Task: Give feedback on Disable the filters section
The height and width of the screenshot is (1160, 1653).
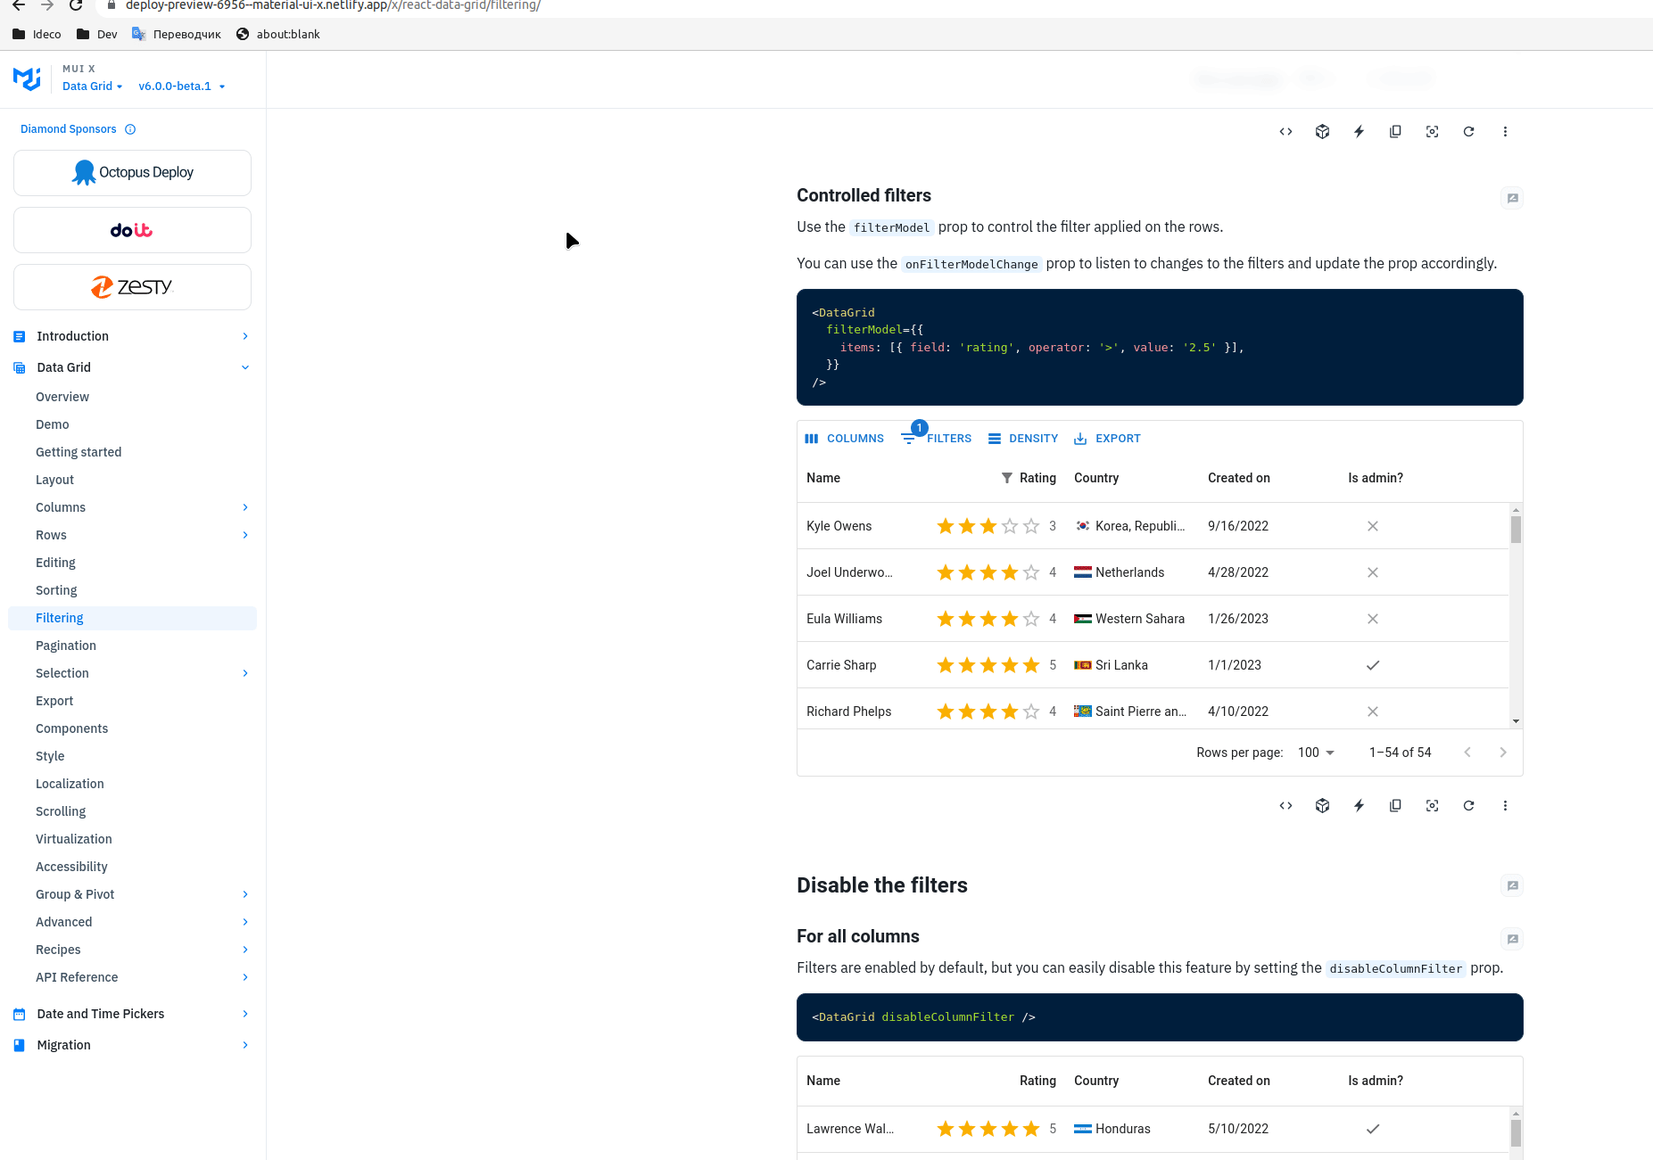Action: pos(1512,885)
